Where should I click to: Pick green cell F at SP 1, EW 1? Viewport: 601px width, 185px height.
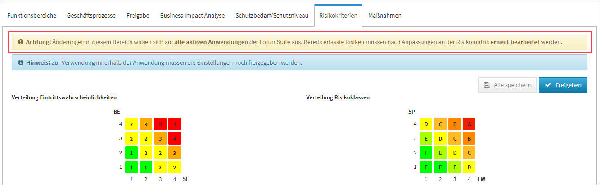point(426,167)
